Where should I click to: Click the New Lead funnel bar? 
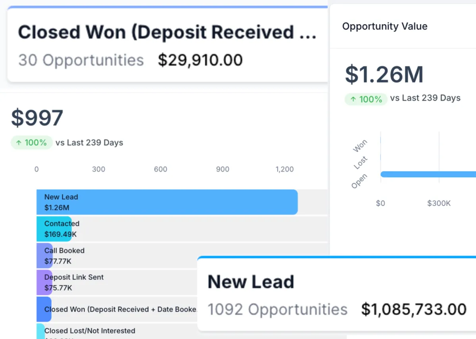167,202
